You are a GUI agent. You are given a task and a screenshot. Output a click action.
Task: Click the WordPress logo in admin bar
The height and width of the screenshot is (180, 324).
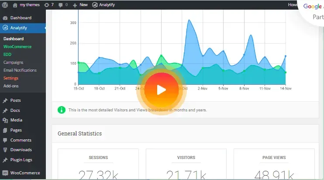pos(5,5)
